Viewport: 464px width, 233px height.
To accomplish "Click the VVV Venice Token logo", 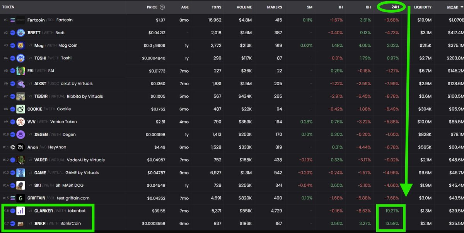I will pyautogui.click(x=21, y=122).
